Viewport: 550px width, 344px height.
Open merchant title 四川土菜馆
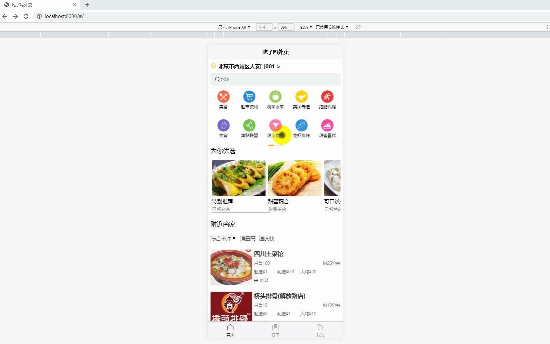tap(269, 254)
